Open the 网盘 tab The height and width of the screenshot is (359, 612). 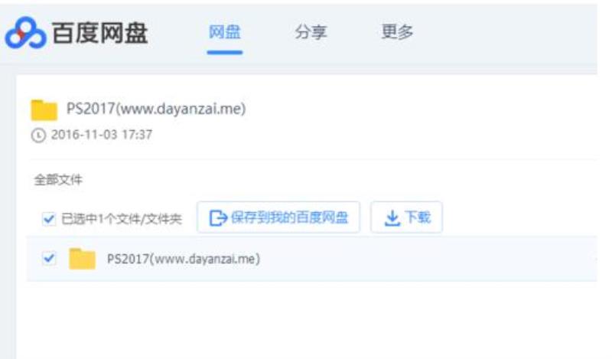(224, 32)
